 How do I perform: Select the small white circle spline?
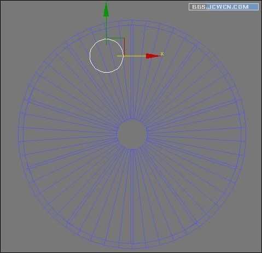point(107,56)
